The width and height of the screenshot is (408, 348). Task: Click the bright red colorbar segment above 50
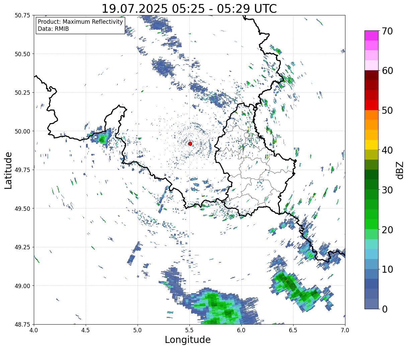point(372,105)
